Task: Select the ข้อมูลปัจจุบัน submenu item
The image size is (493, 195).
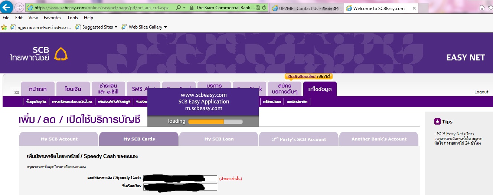Action: click(x=36, y=102)
